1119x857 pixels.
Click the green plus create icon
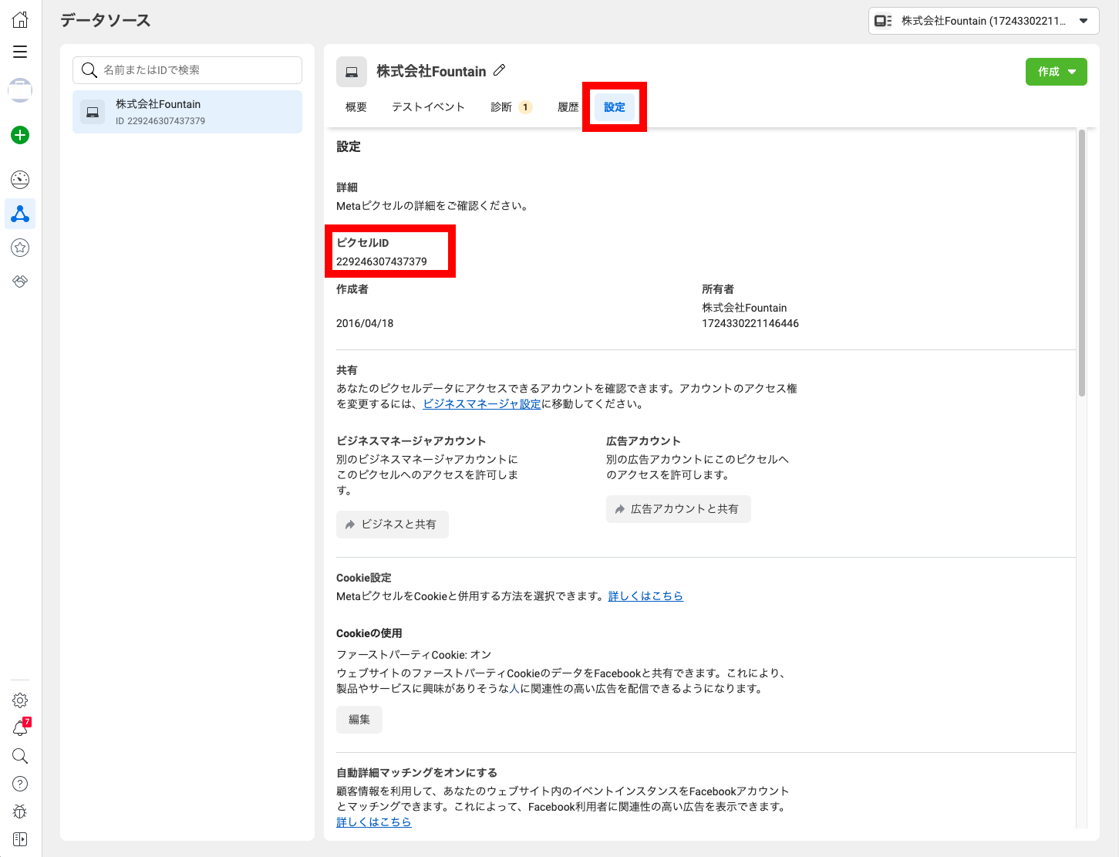click(20, 135)
